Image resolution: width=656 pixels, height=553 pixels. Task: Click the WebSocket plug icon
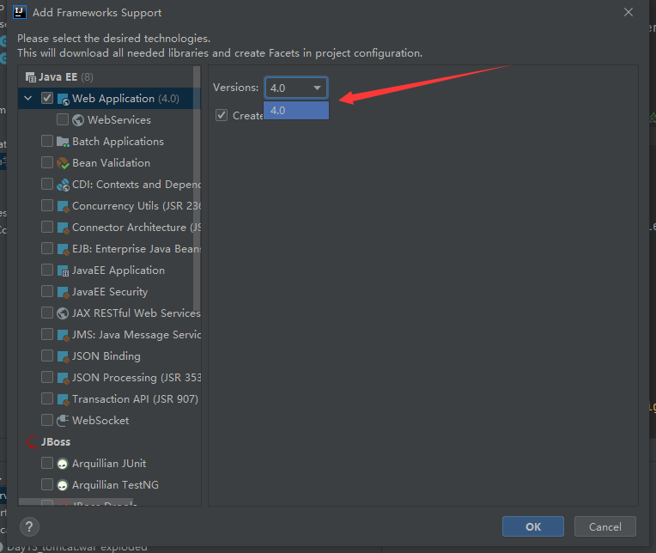click(63, 421)
